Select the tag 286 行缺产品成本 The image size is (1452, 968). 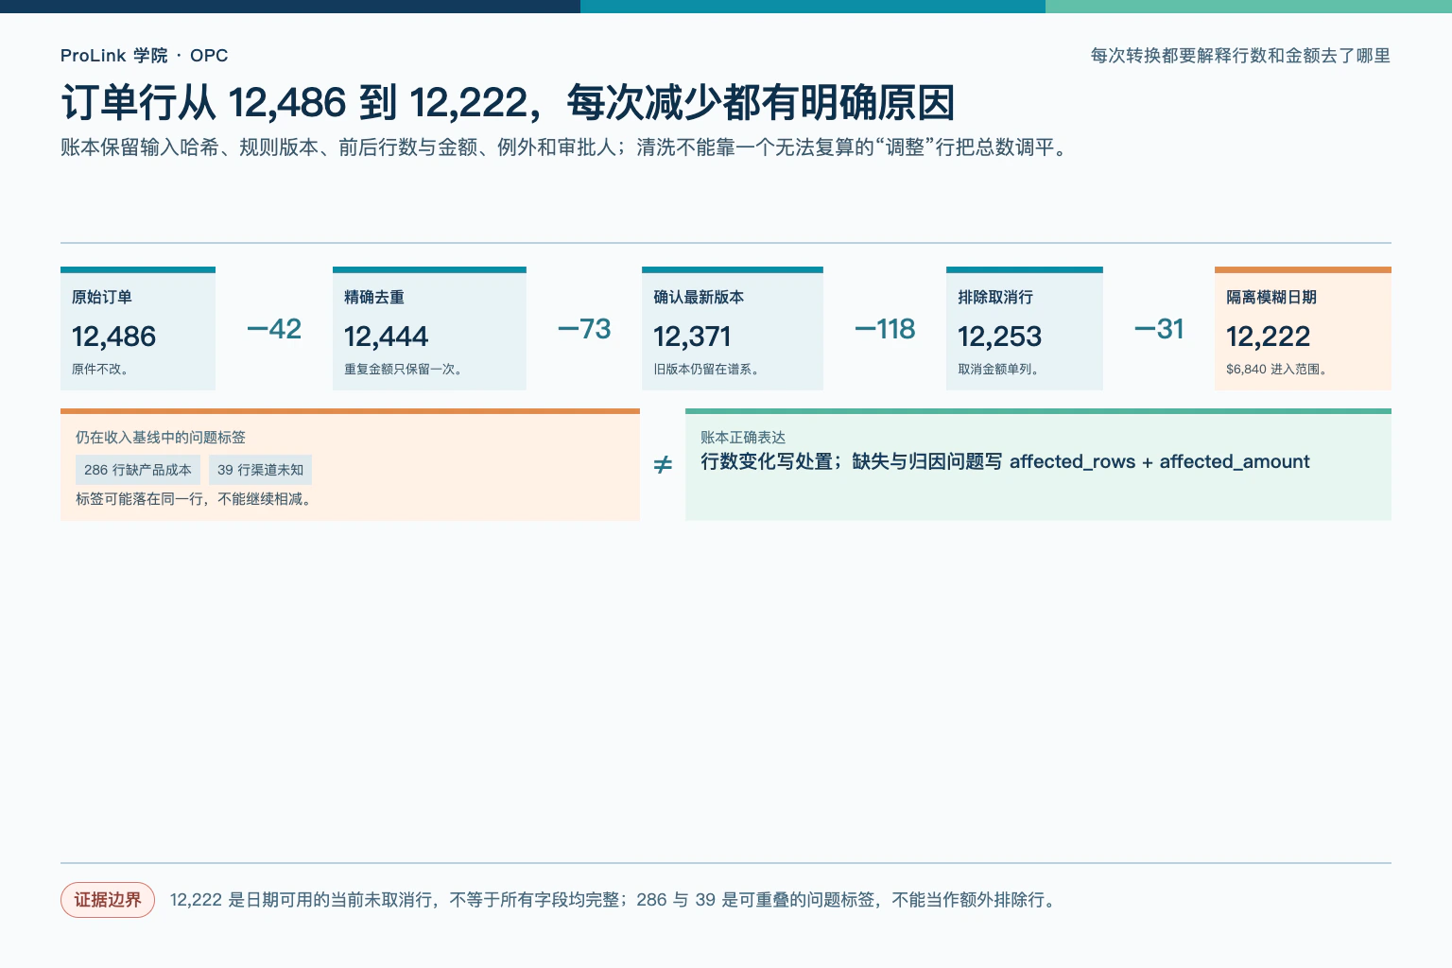[138, 470]
